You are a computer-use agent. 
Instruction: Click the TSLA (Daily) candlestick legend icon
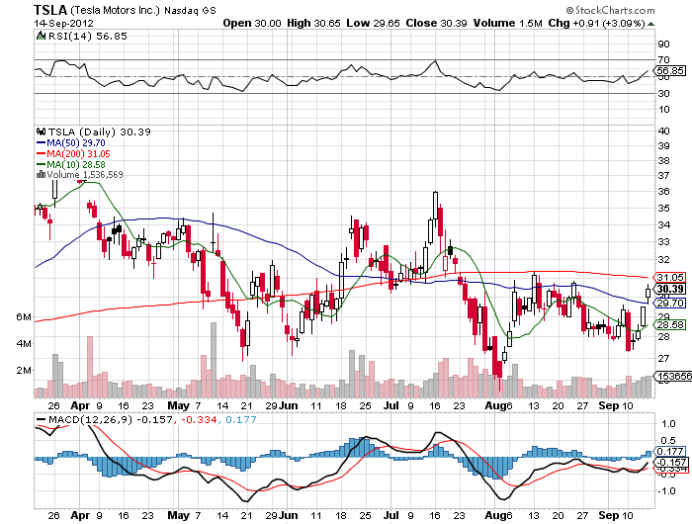point(42,131)
